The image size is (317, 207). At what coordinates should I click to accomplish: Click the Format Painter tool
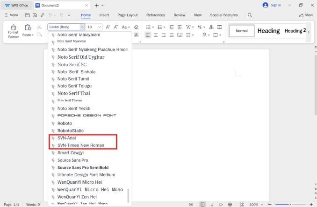click(x=14, y=31)
